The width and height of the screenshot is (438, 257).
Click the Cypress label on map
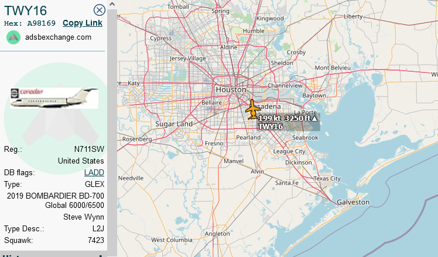161,39
